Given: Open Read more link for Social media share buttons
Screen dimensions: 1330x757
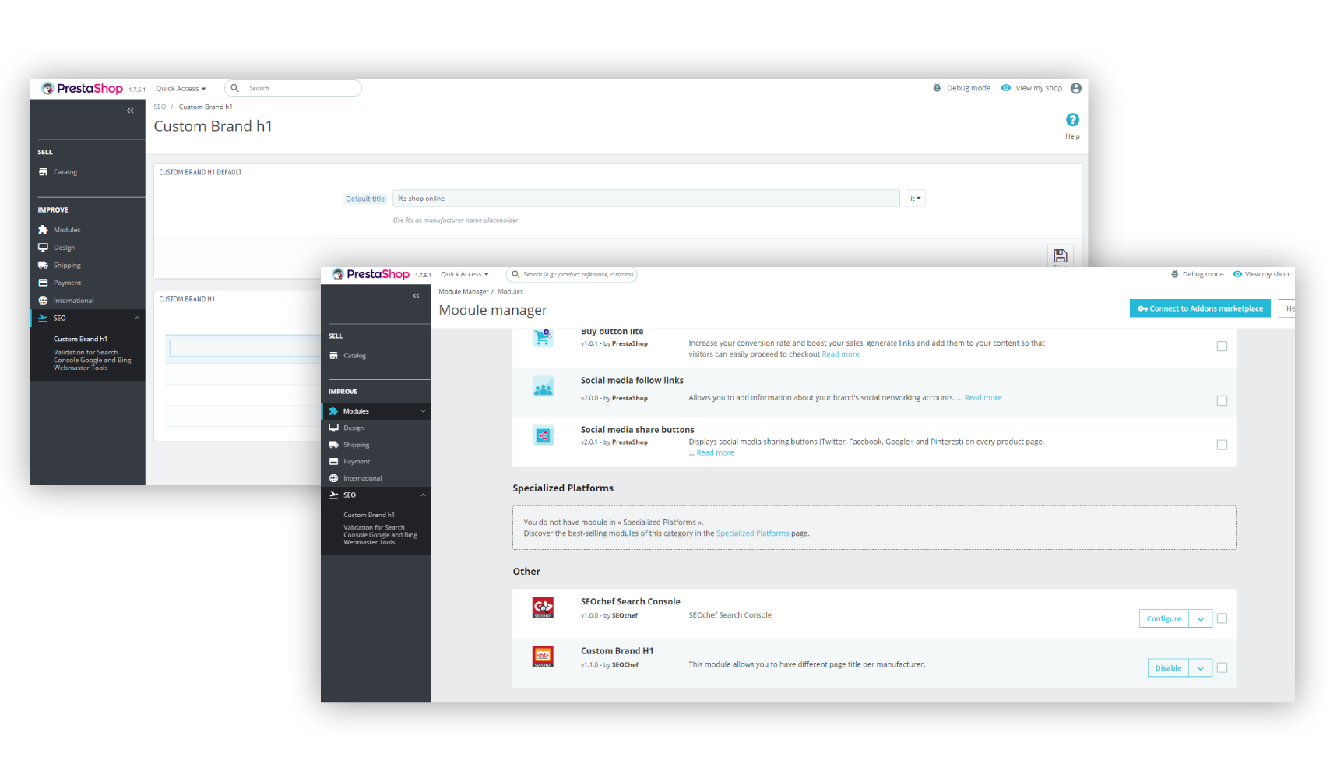Looking at the screenshot, I should tap(715, 453).
